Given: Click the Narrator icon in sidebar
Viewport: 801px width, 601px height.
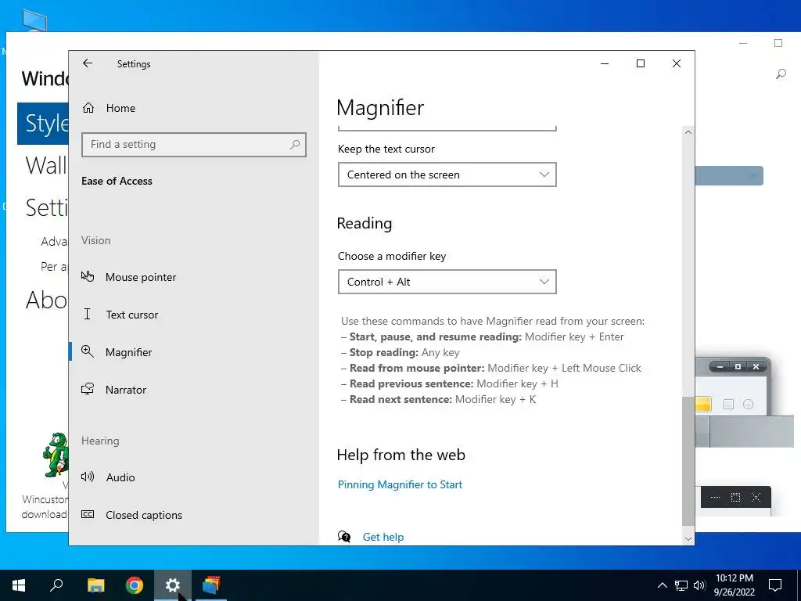Looking at the screenshot, I should click(88, 389).
